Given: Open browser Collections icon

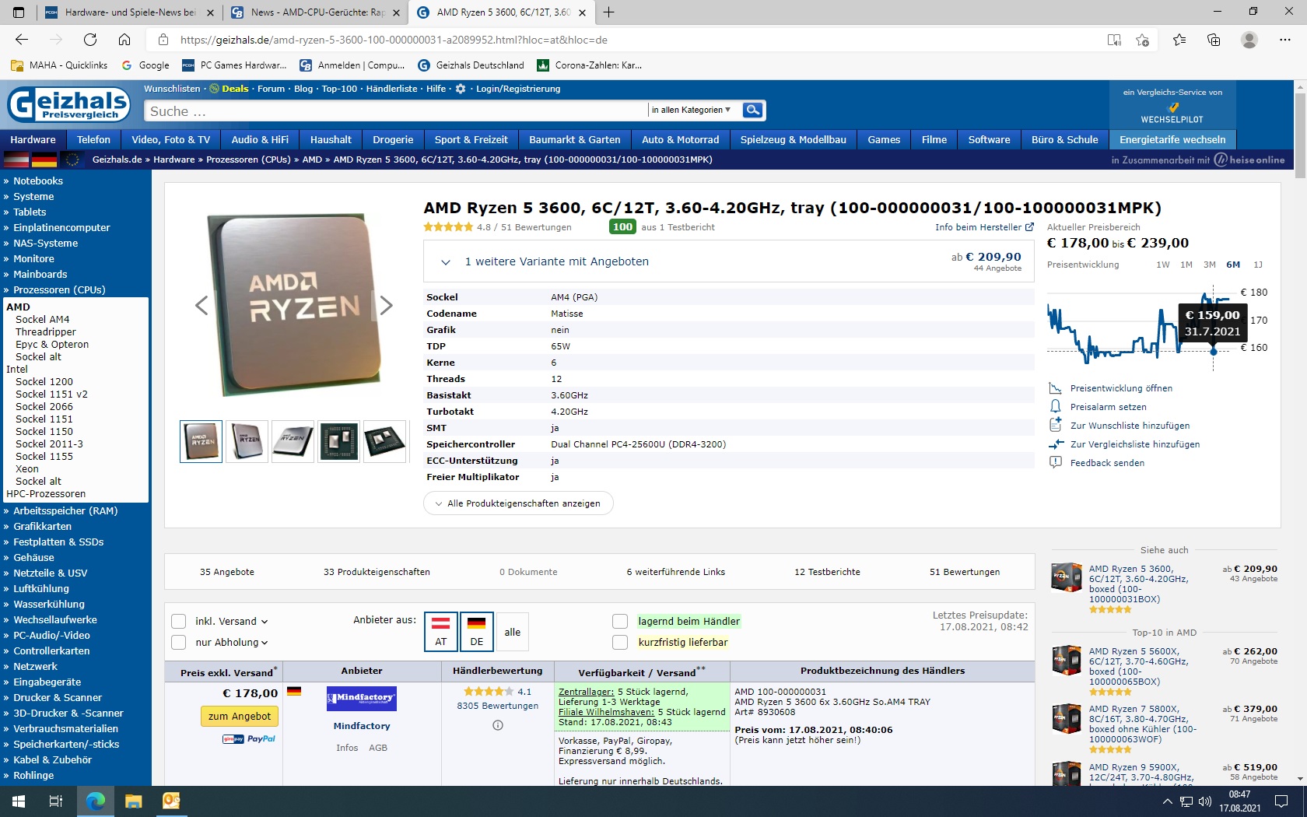Looking at the screenshot, I should (1214, 40).
